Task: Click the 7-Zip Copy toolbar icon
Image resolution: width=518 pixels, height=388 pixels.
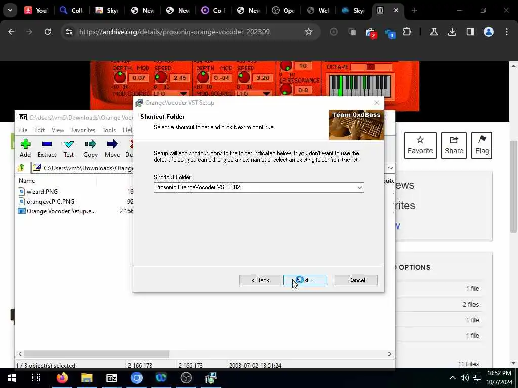Action: pos(91,148)
